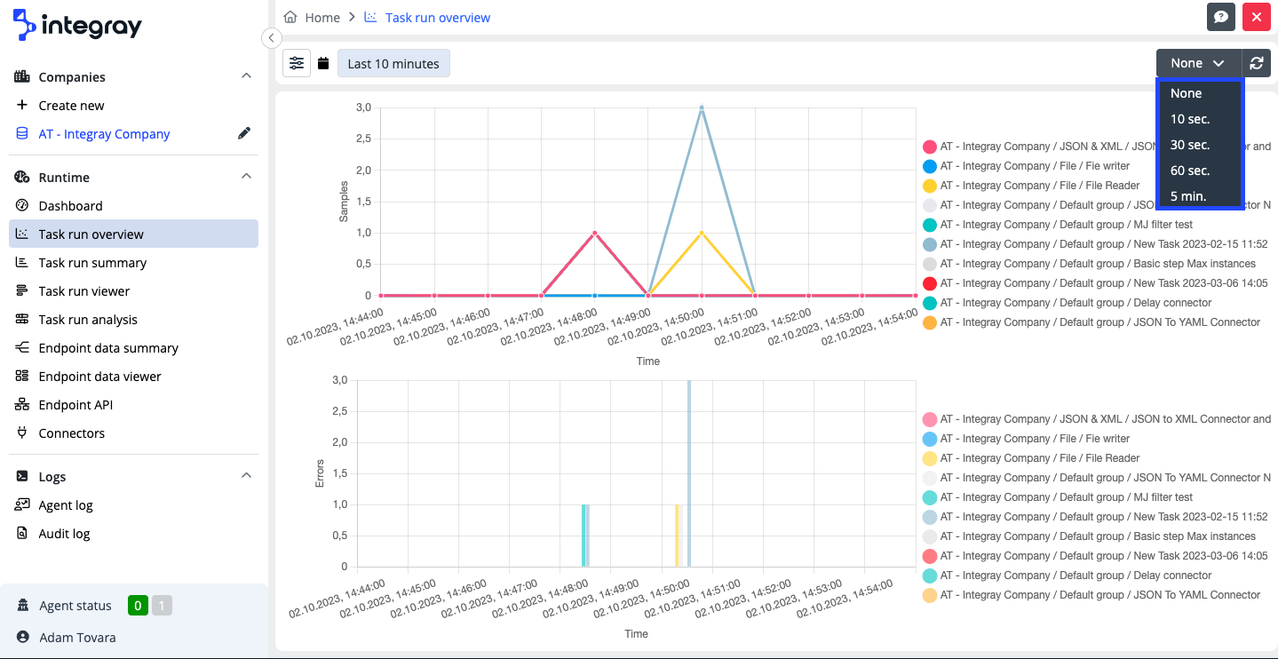Click the green agent status badge
The width and height of the screenshot is (1278, 659).
tap(138, 606)
